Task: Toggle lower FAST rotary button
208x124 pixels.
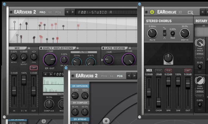Action: (x=200, y=96)
